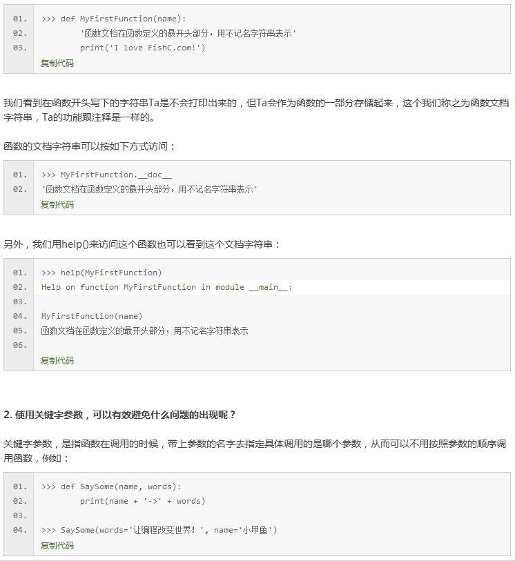Click the paragraph starting "我们看到在函数开头写下的字符串"
The image size is (515, 561).
256,110
